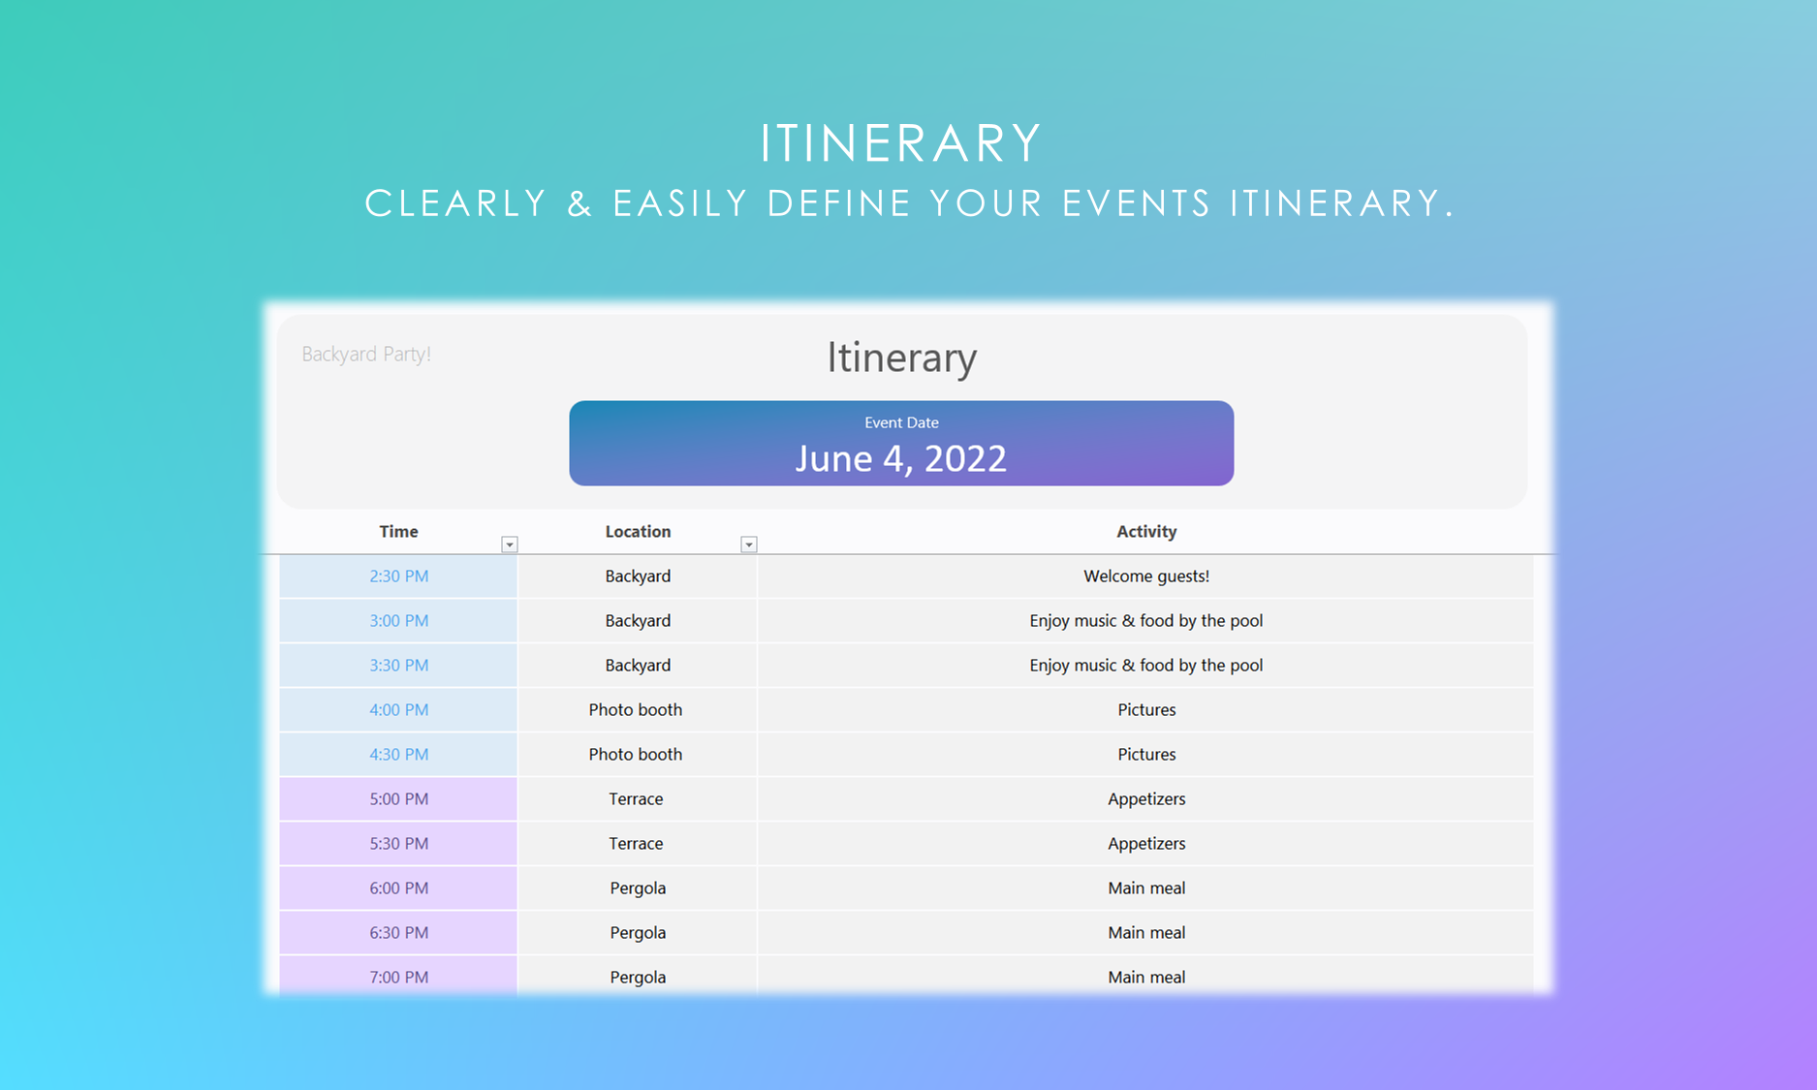Click the Main meal activity at 7:00 PM
This screenshot has width=1817, height=1090.
[x=1145, y=977]
